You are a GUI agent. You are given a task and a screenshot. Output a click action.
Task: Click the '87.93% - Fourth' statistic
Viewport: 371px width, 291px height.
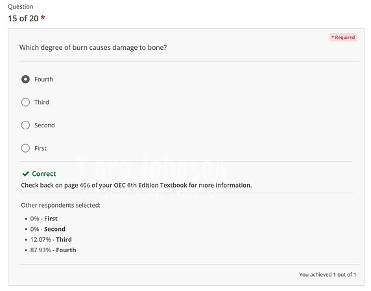(53, 250)
